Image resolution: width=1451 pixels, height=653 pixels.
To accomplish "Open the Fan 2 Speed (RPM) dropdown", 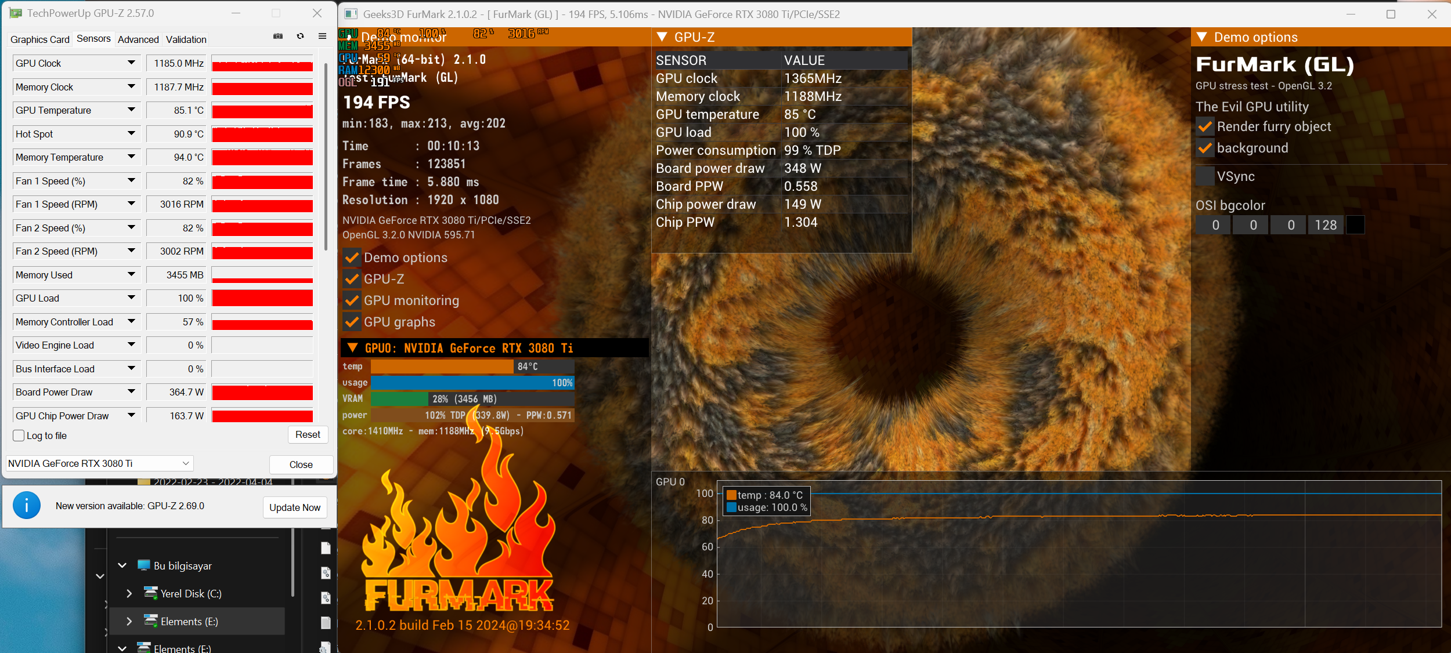I will point(132,251).
